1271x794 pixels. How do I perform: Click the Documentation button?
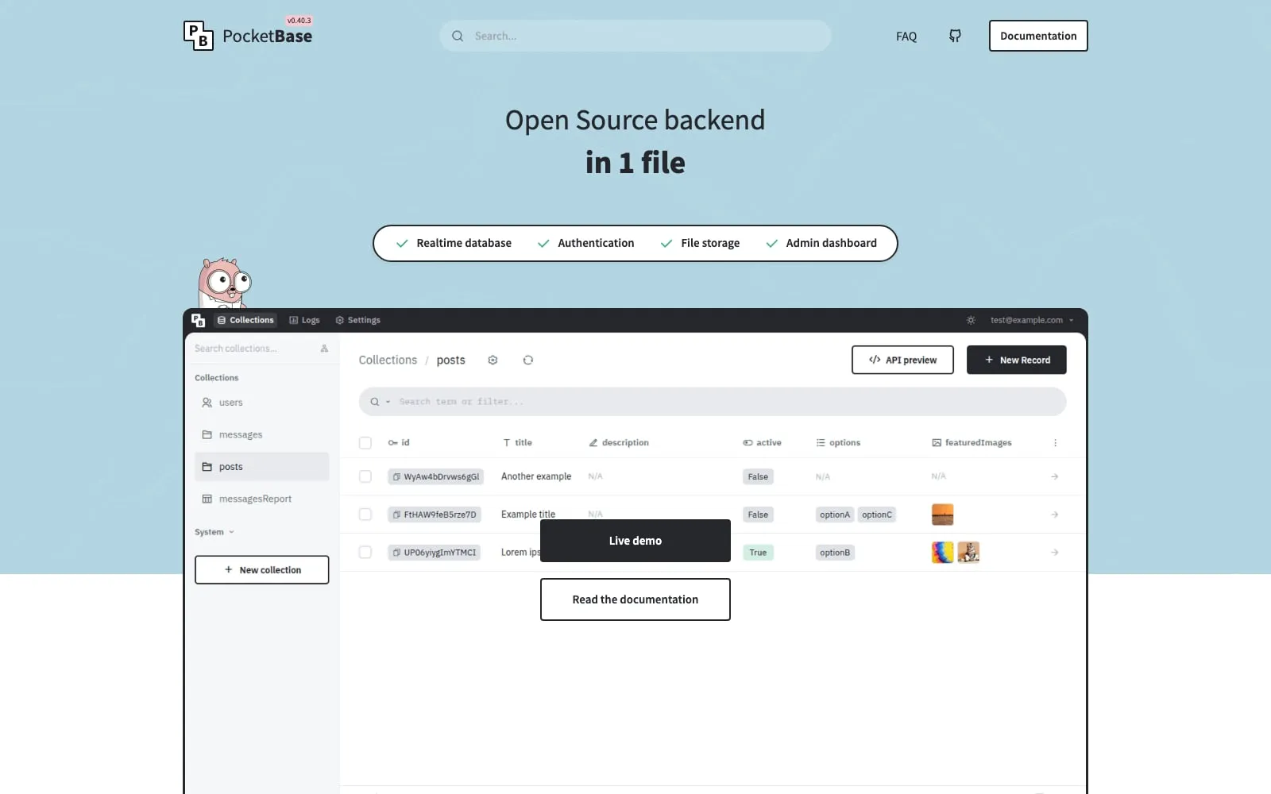(1038, 36)
